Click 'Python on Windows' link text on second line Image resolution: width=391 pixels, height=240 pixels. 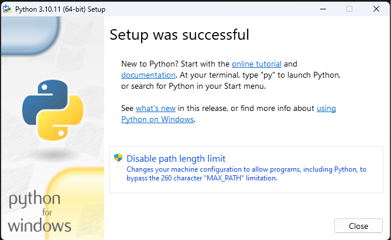coord(157,120)
